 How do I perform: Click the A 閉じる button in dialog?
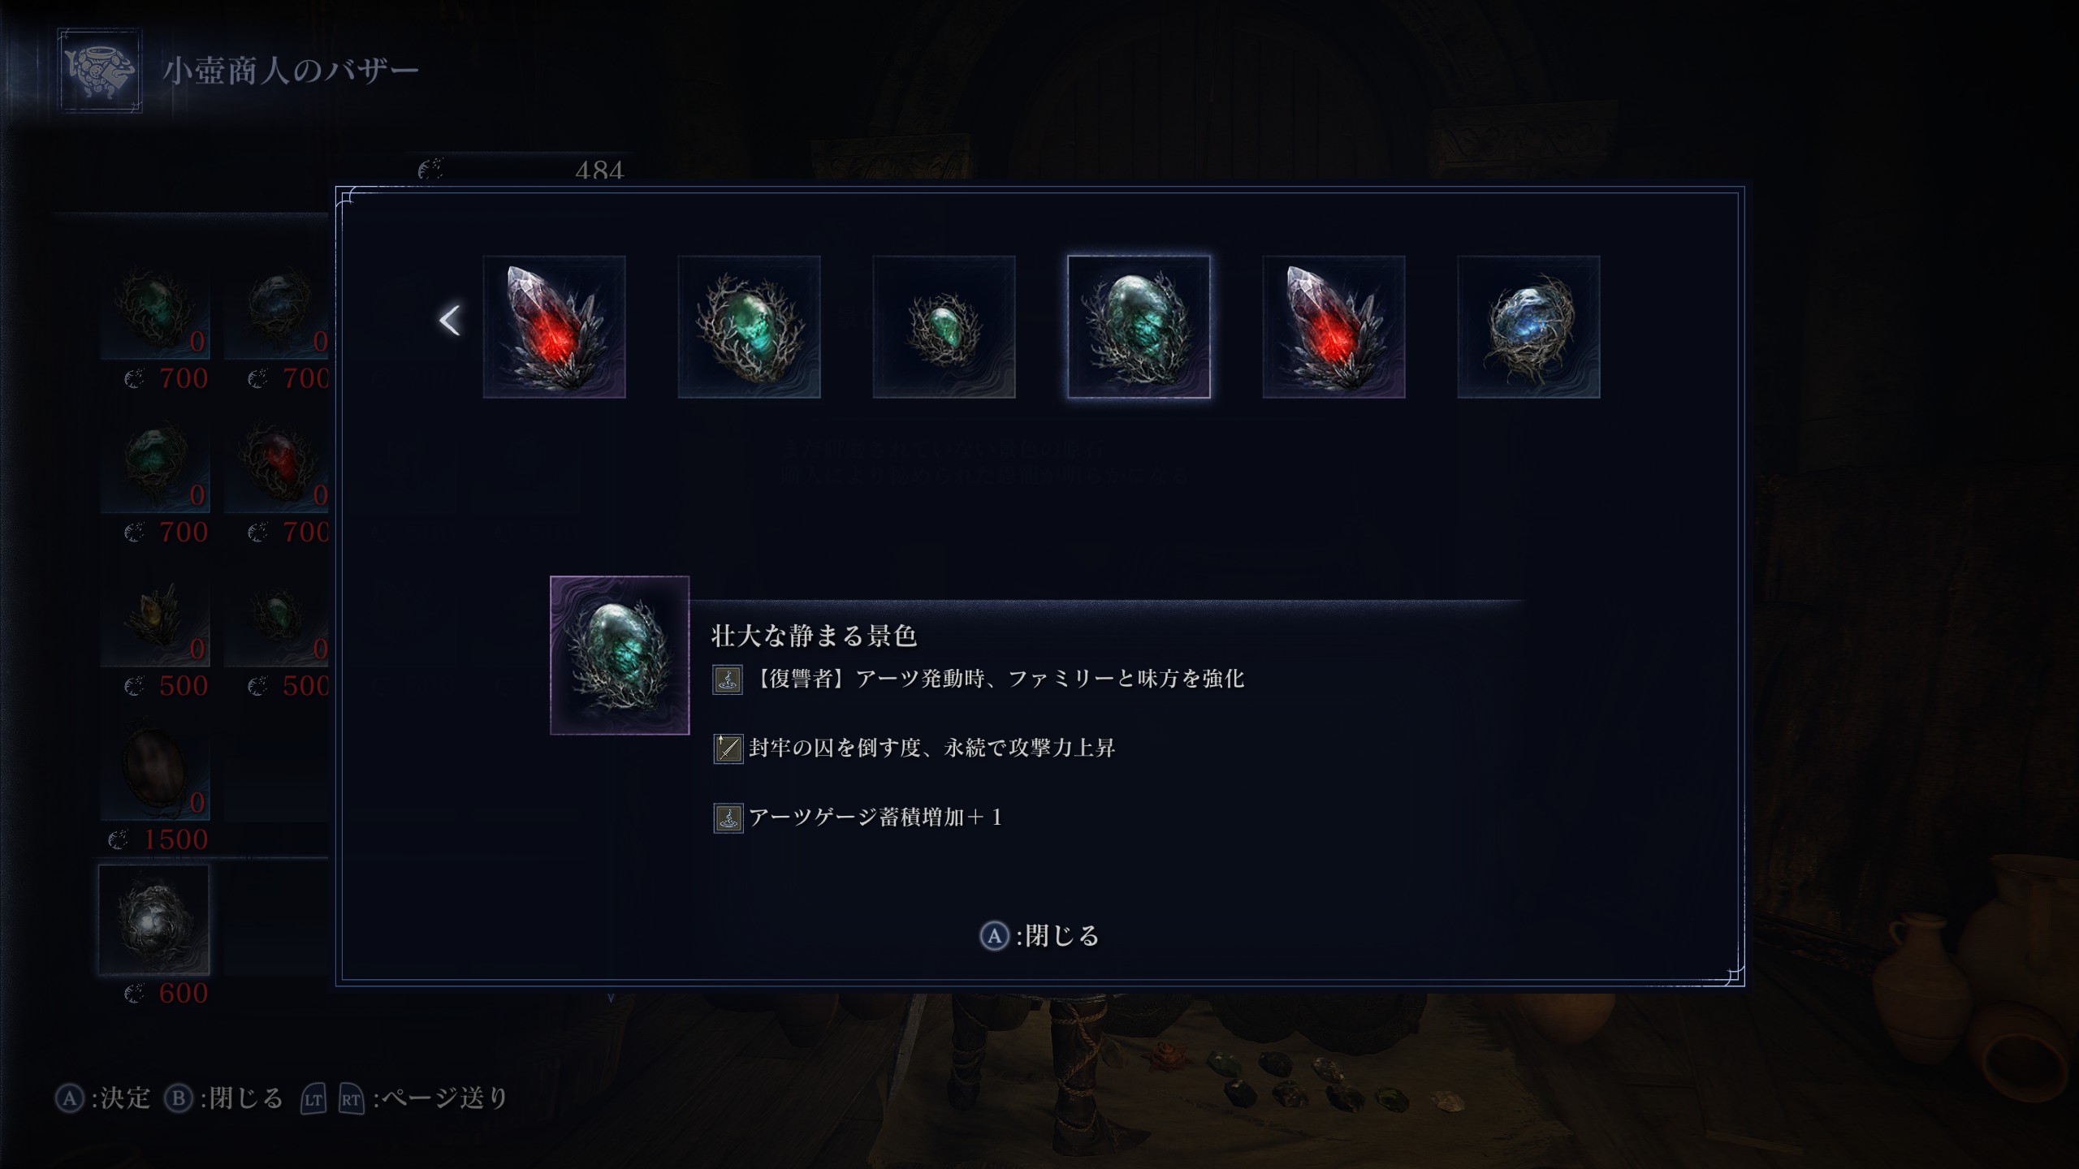pyautogui.click(x=1039, y=936)
